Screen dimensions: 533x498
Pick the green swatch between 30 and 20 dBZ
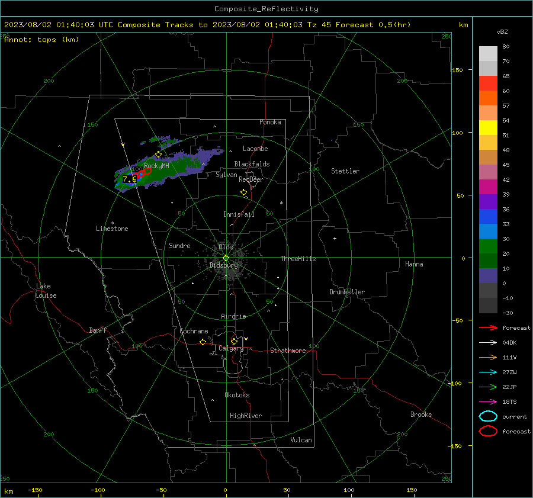488,246
